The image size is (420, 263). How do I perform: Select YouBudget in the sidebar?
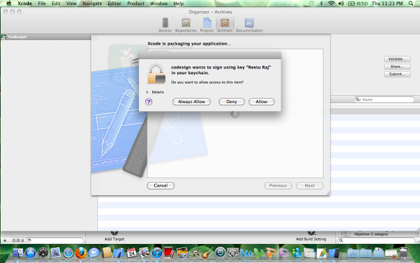coord(46,37)
